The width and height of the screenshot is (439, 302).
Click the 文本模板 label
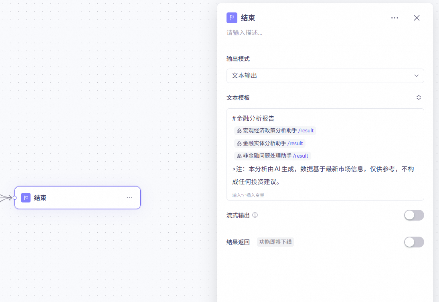(238, 98)
